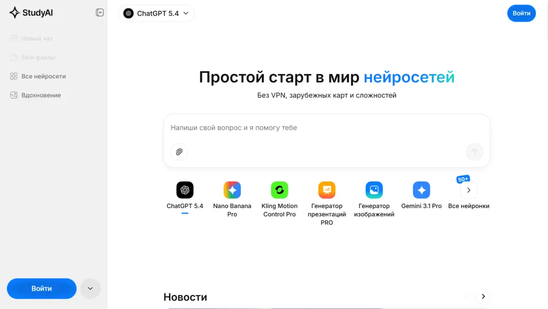Open the ChatGPT 5.4 model dropdown
This screenshot has width=548, height=309.
point(156,13)
